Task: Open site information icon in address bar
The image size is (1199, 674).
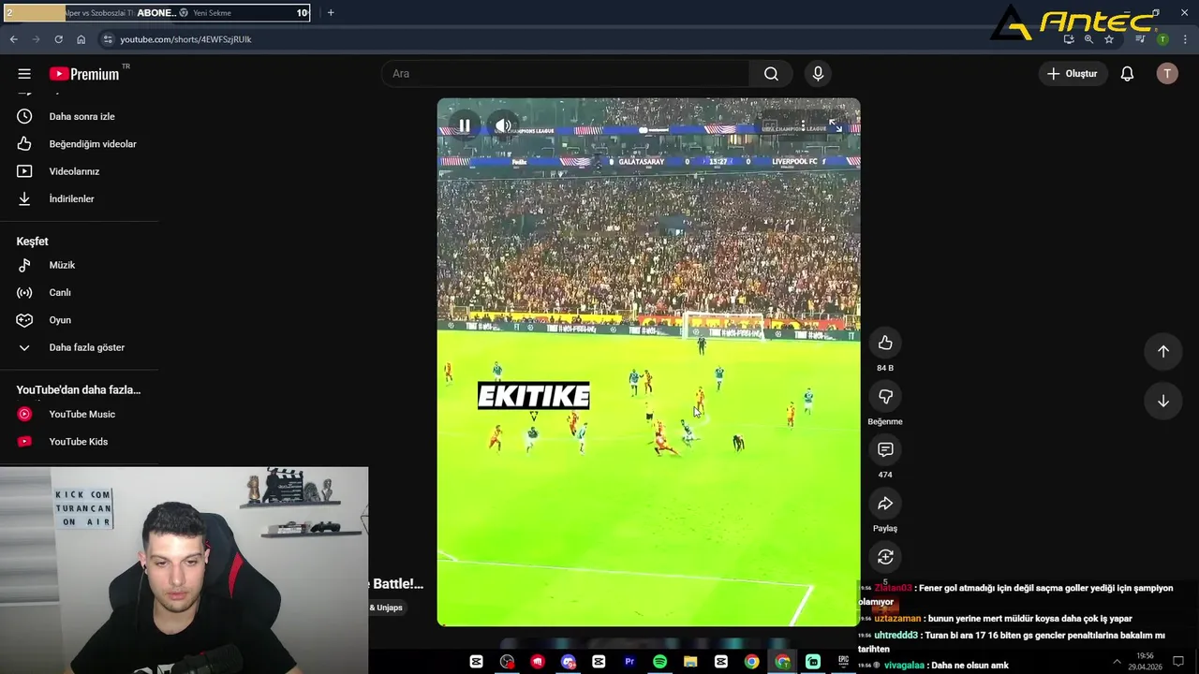Action: pos(108,39)
